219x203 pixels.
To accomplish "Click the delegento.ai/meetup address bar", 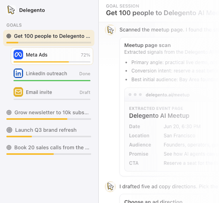I will click(x=168, y=95).
